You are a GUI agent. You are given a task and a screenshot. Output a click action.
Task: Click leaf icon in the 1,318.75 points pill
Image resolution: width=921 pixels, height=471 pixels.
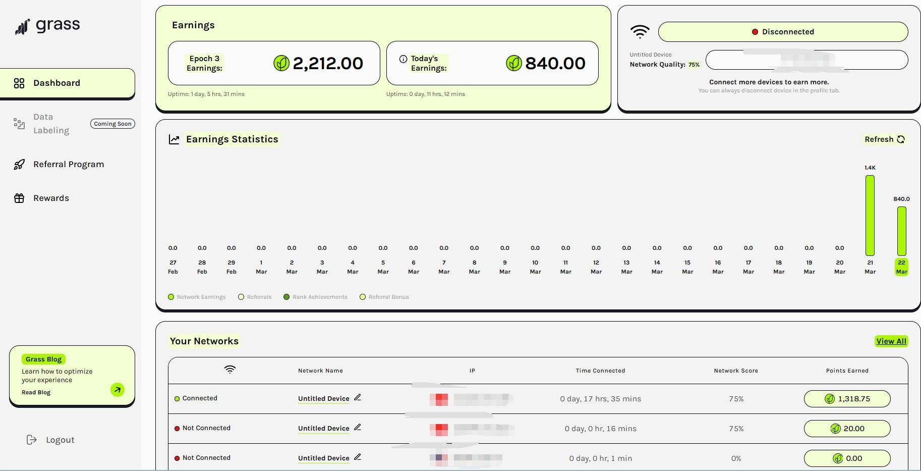tap(830, 399)
